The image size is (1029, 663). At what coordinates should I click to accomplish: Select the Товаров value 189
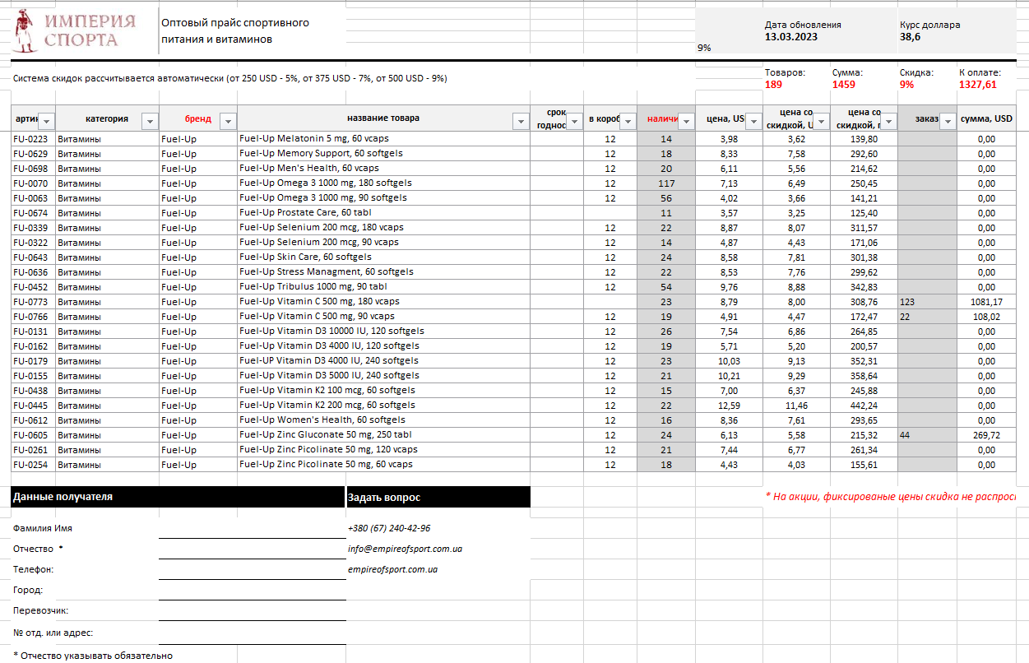coord(773,85)
